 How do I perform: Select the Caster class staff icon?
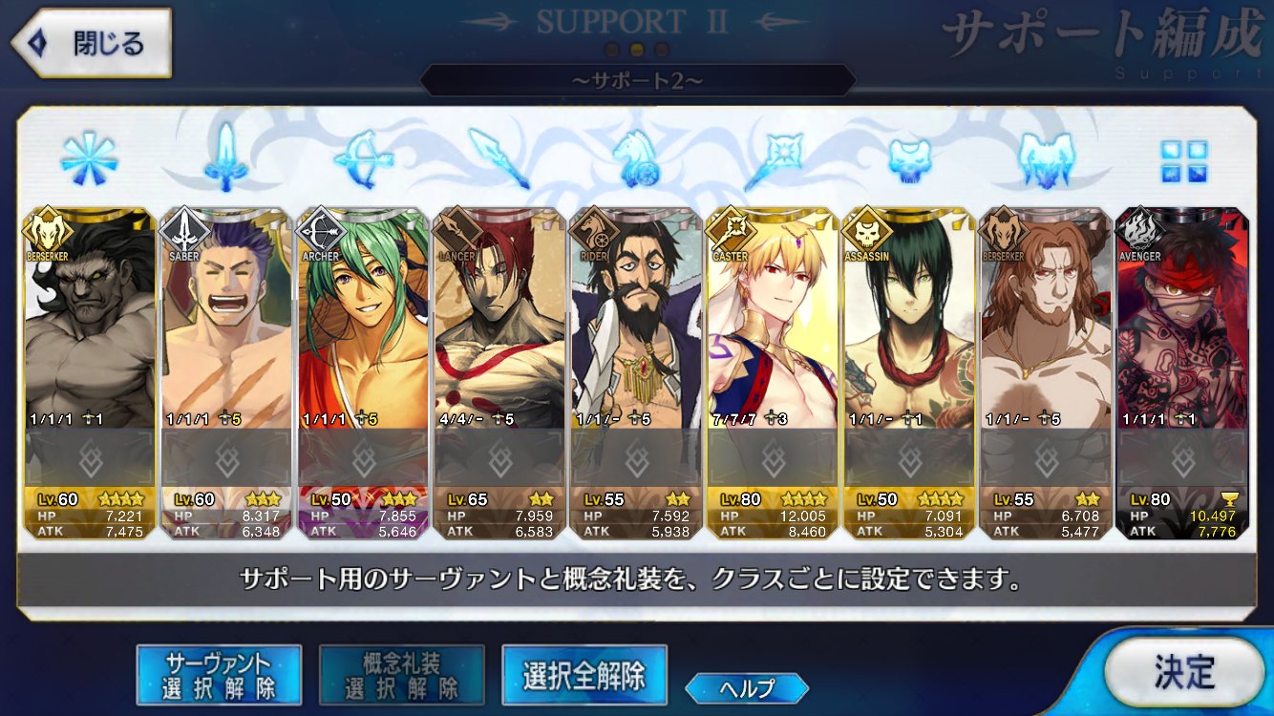[x=773, y=158]
